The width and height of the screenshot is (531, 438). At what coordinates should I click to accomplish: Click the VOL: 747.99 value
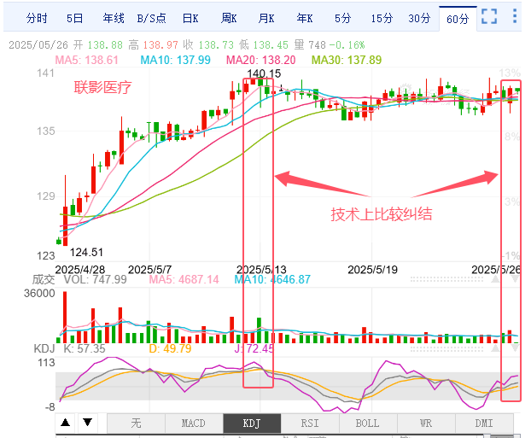(95, 279)
